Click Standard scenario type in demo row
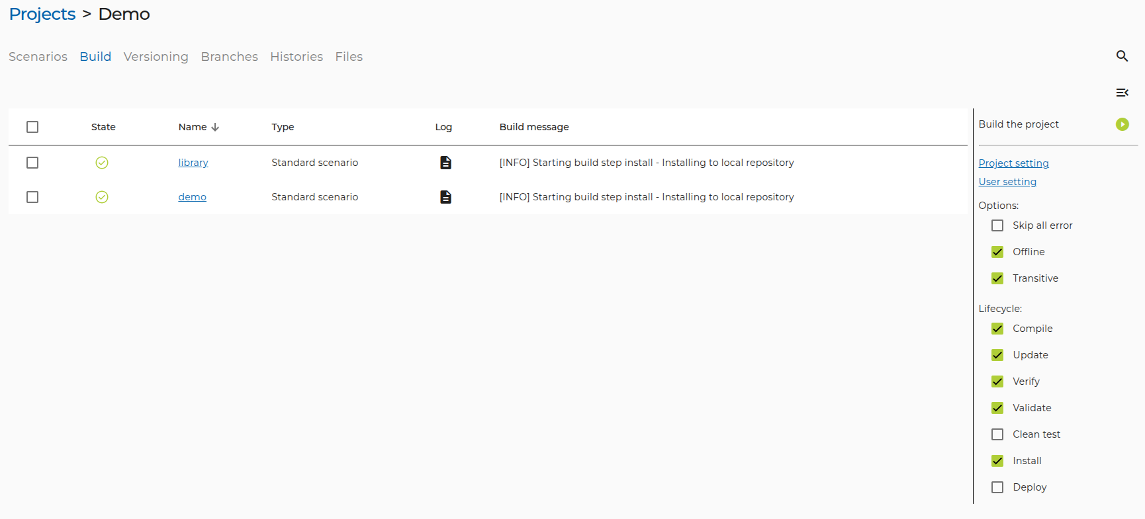This screenshot has width=1145, height=519. (314, 197)
